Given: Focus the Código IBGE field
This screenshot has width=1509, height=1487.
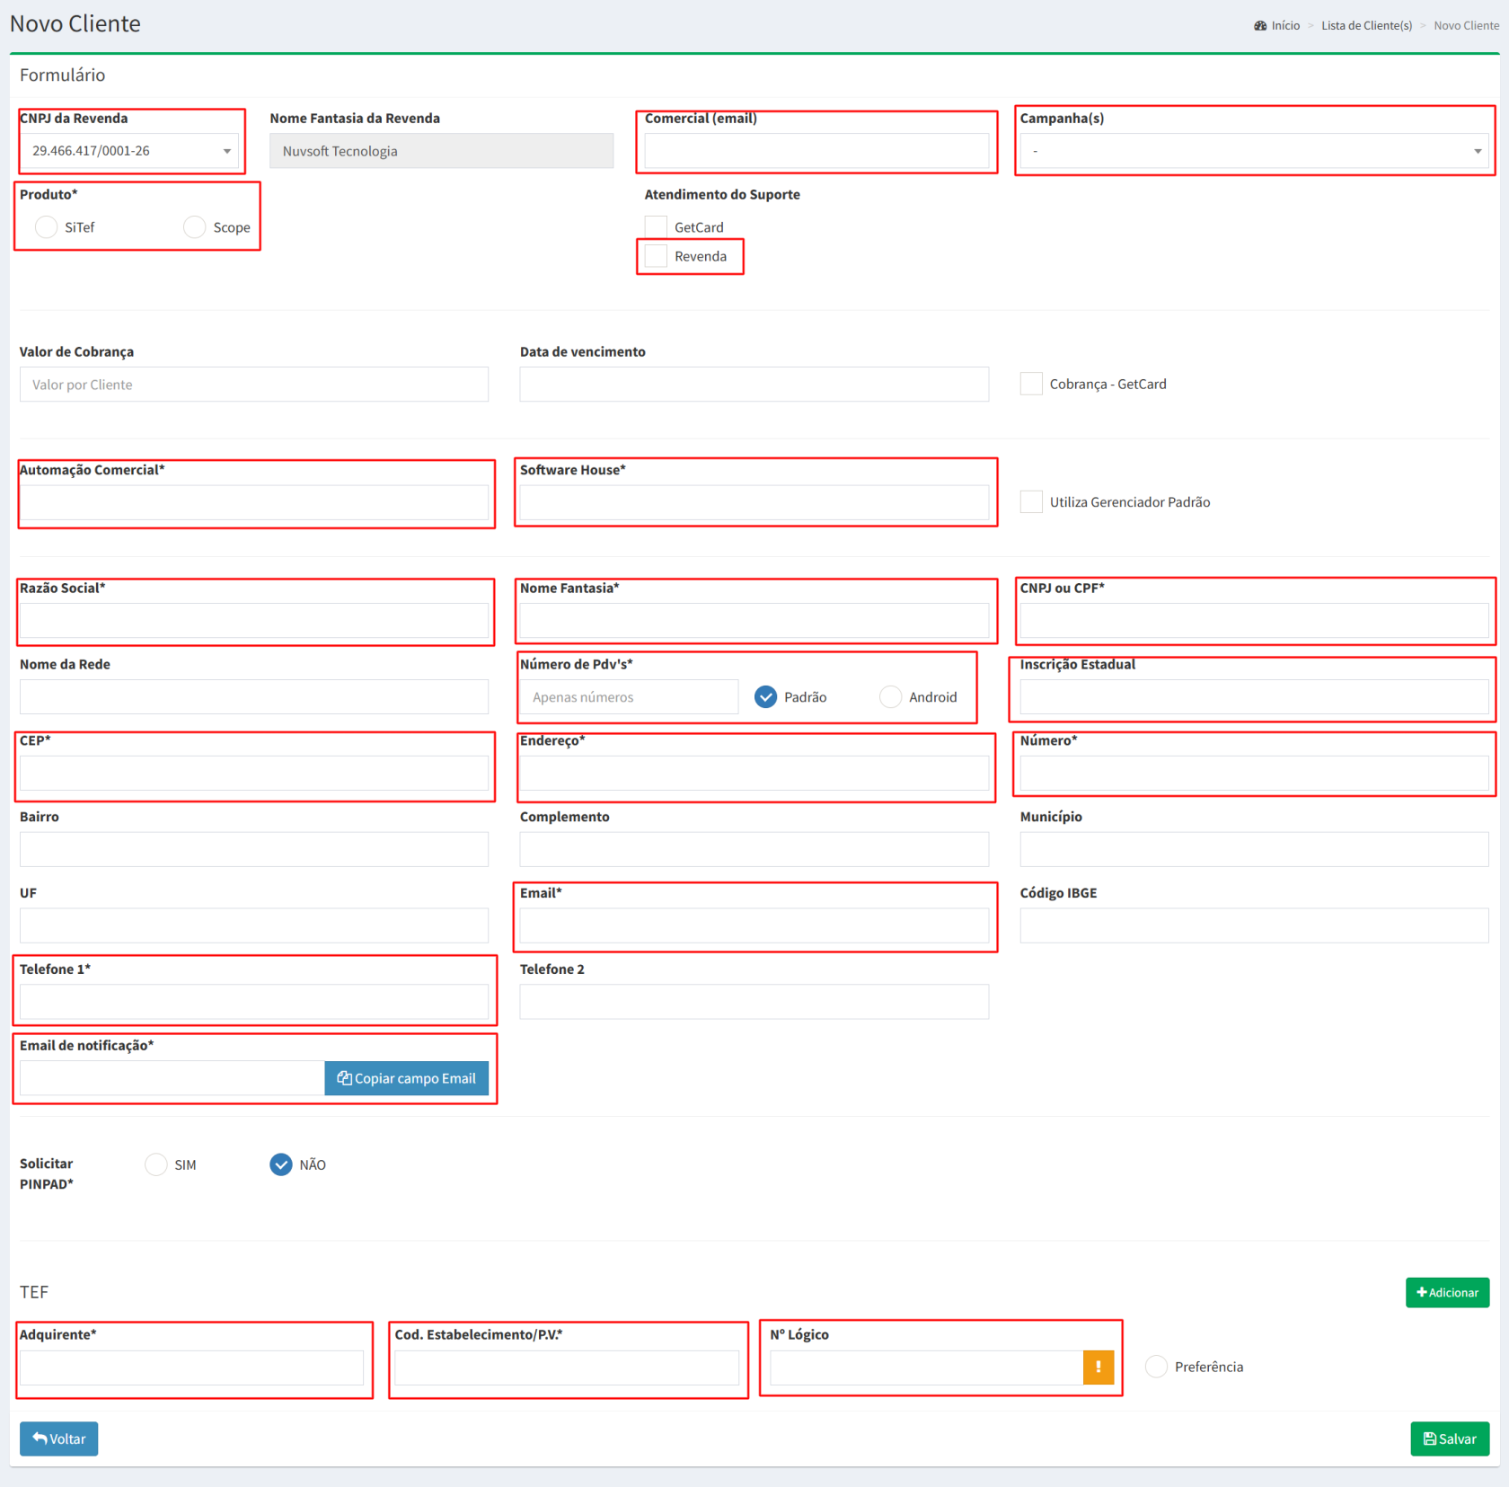Looking at the screenshot, I should (x=1254, y=925).
